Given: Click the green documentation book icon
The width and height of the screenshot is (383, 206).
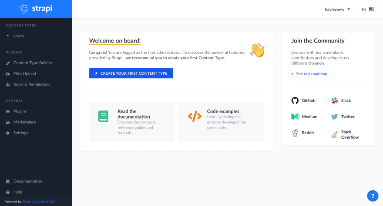Looking at the screenshot, I should (x=103, y=116).
